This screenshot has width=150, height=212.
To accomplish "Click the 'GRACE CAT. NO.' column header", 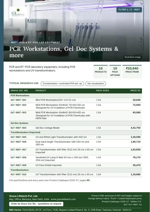I will tap(19, 91).
